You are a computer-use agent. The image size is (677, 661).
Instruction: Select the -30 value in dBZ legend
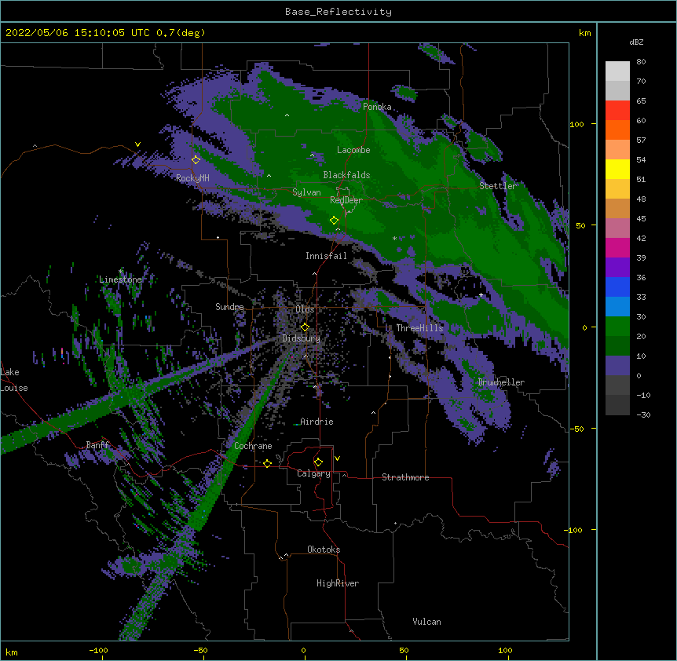click(643, 415)
